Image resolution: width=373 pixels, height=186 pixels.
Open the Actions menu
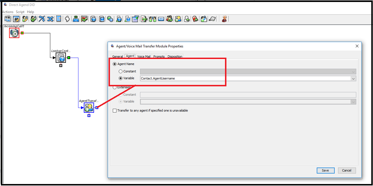click(x=8, y=12)
